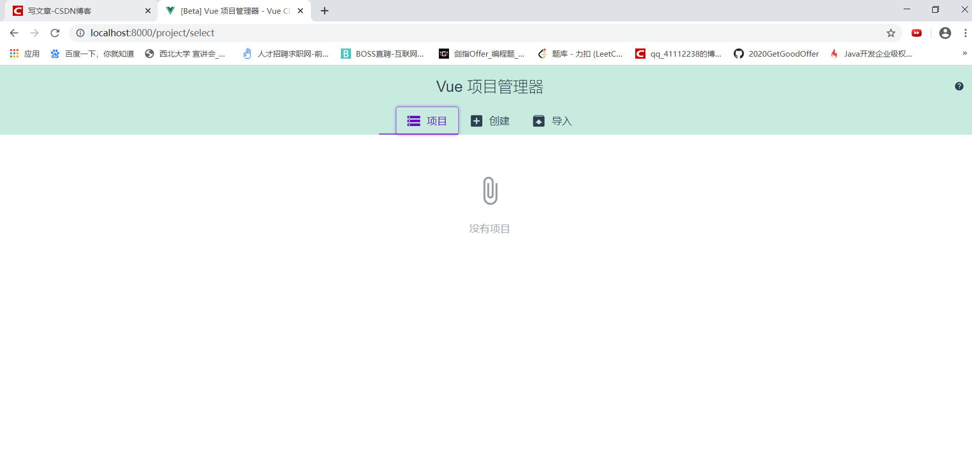This screenshot has height=474, width=972.
Task: Open the 题库 - 力扣 LeetCode bookmark
Action: coord(581,54)
